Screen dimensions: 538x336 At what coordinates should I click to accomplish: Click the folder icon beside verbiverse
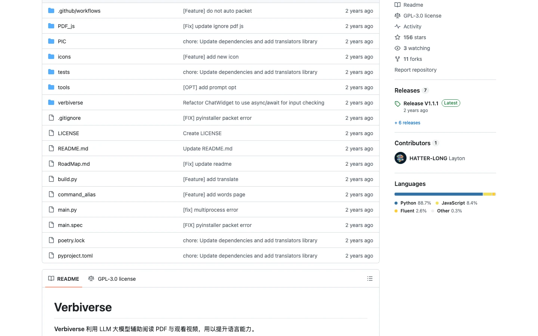(51, 103)
